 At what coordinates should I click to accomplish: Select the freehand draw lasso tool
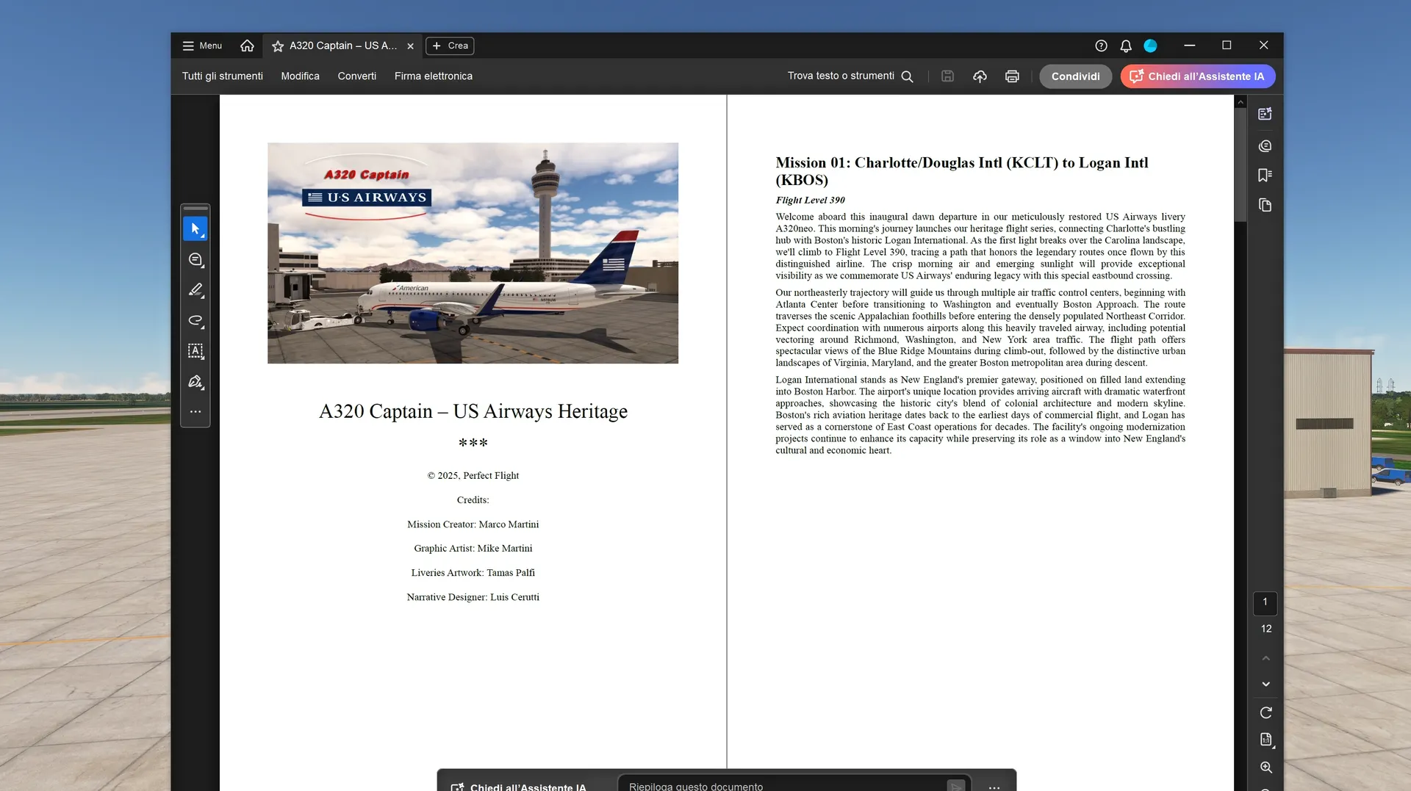coord(195,321)
